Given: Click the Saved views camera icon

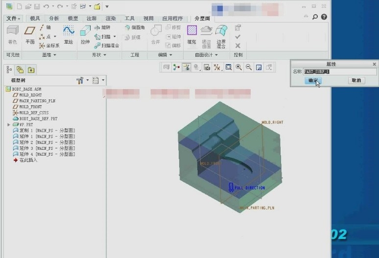Looking at the screenshot, I should point(207,67).
